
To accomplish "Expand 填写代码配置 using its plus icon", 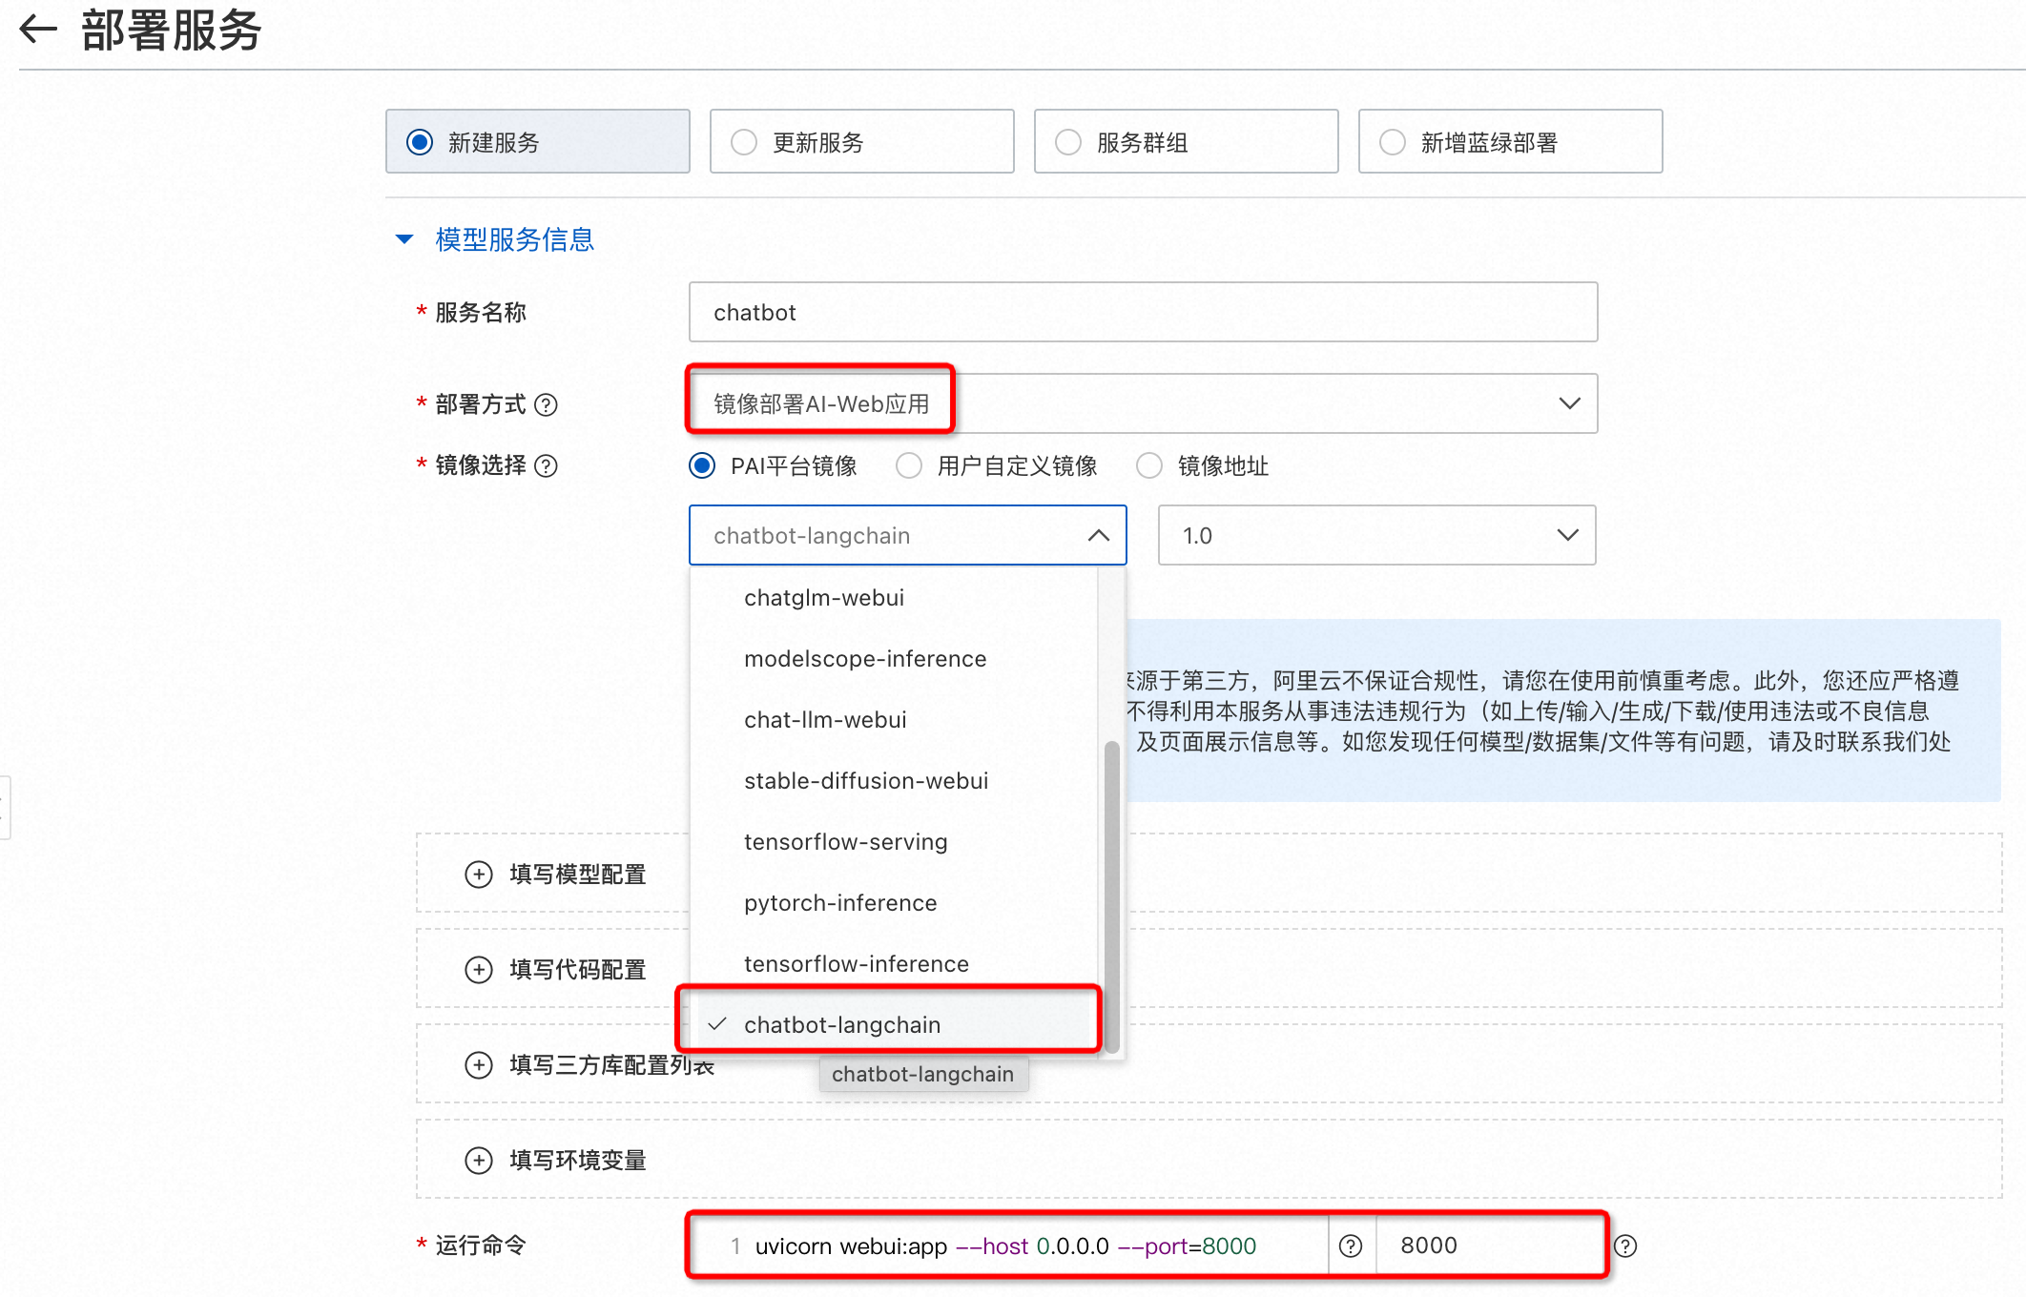I will pyautogui.click(x=479, y=969).
